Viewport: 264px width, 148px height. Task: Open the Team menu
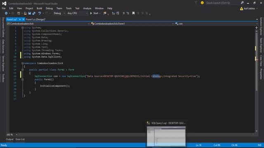tap(59, 8)
